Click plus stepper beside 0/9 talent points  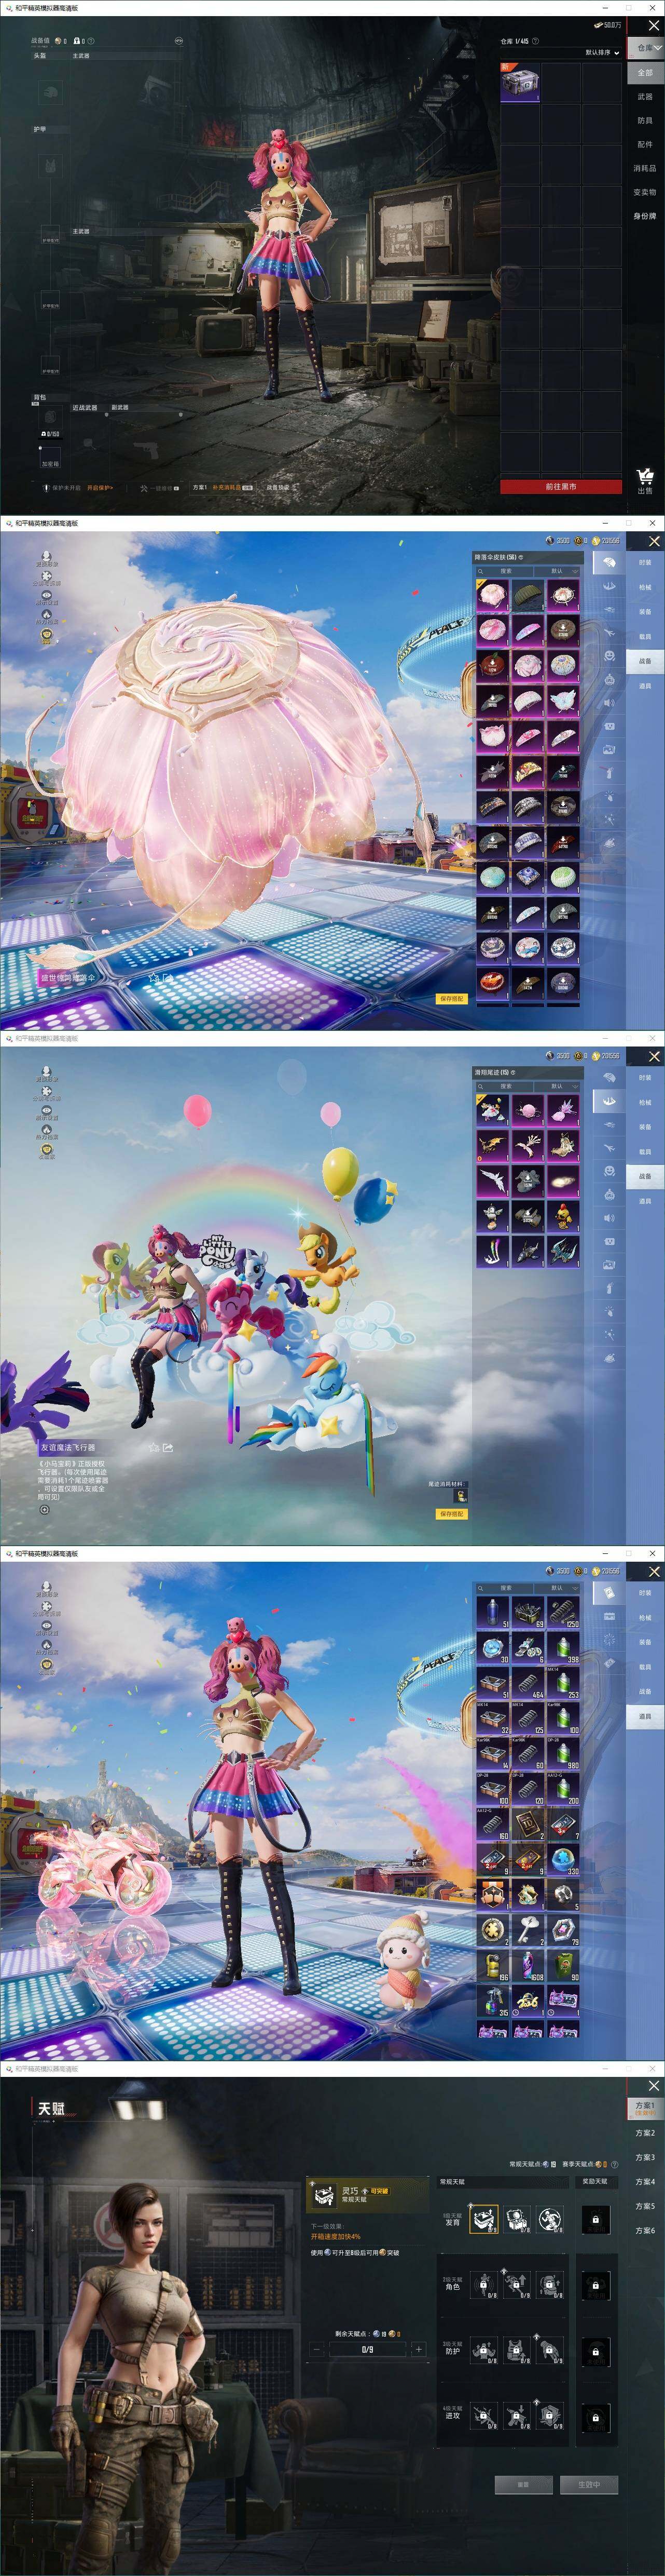point(419,2349)
